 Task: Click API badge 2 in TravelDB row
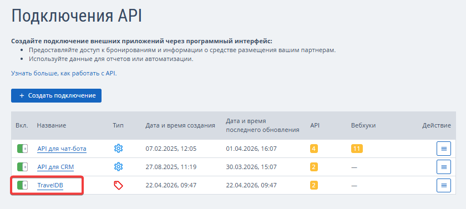click(x=314, y=186)
